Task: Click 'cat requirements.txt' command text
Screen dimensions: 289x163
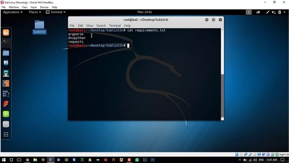Action: (x=146, y=30)
